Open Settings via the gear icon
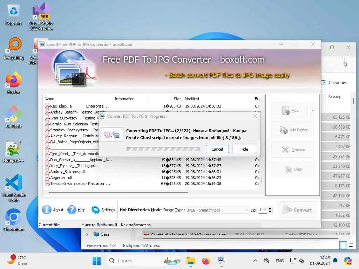 coord(95,210)
